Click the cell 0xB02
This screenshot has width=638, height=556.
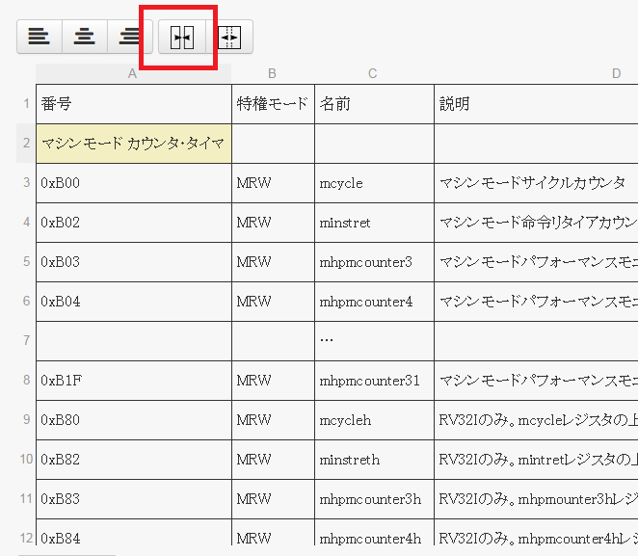pyautogui.click(x=134, y=222)
